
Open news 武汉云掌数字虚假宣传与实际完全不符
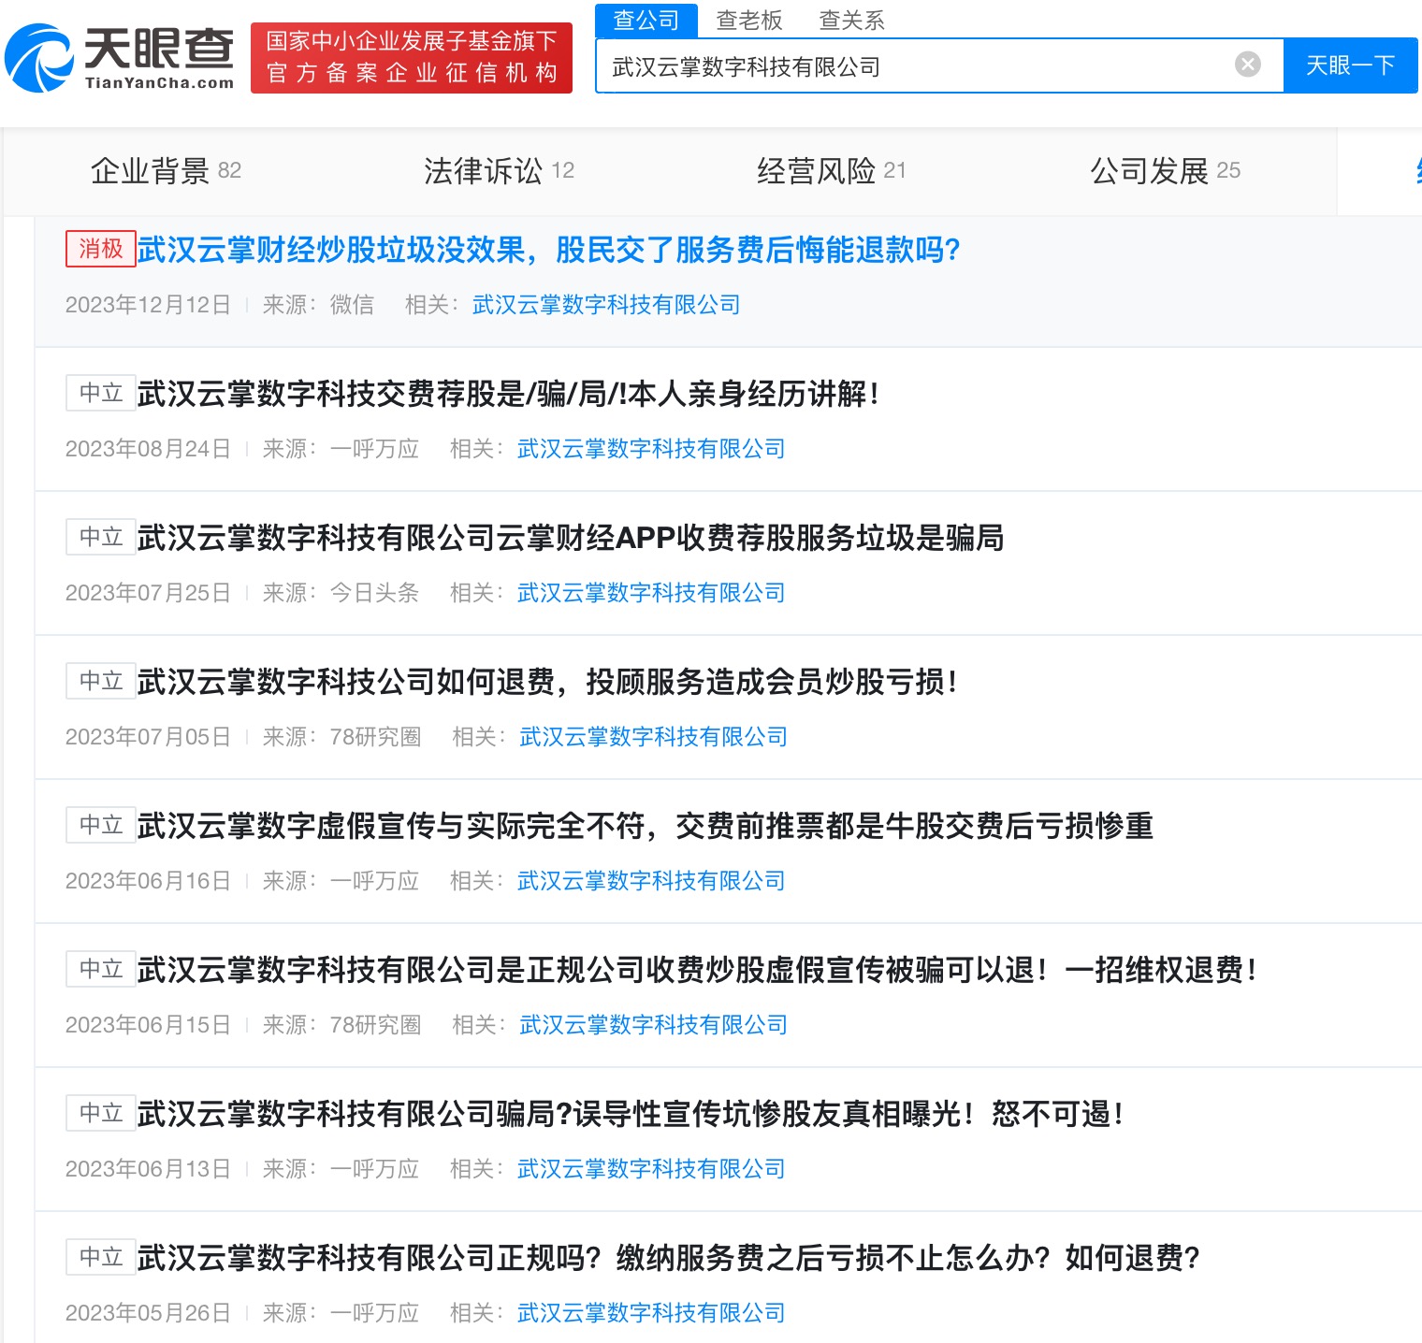[646, 826]
